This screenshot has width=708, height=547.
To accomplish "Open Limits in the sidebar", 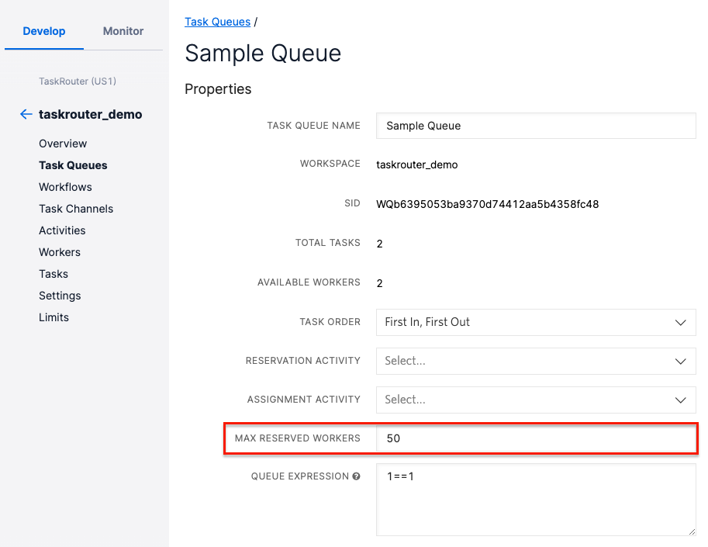I will (54, 317).
